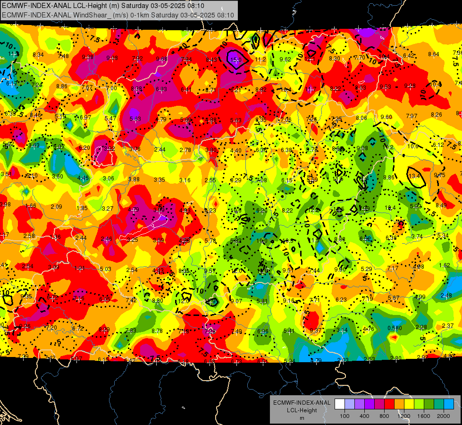Click the 100 legend scale label

pos(344,416)
